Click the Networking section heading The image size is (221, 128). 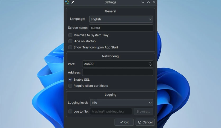coord(110,56)
